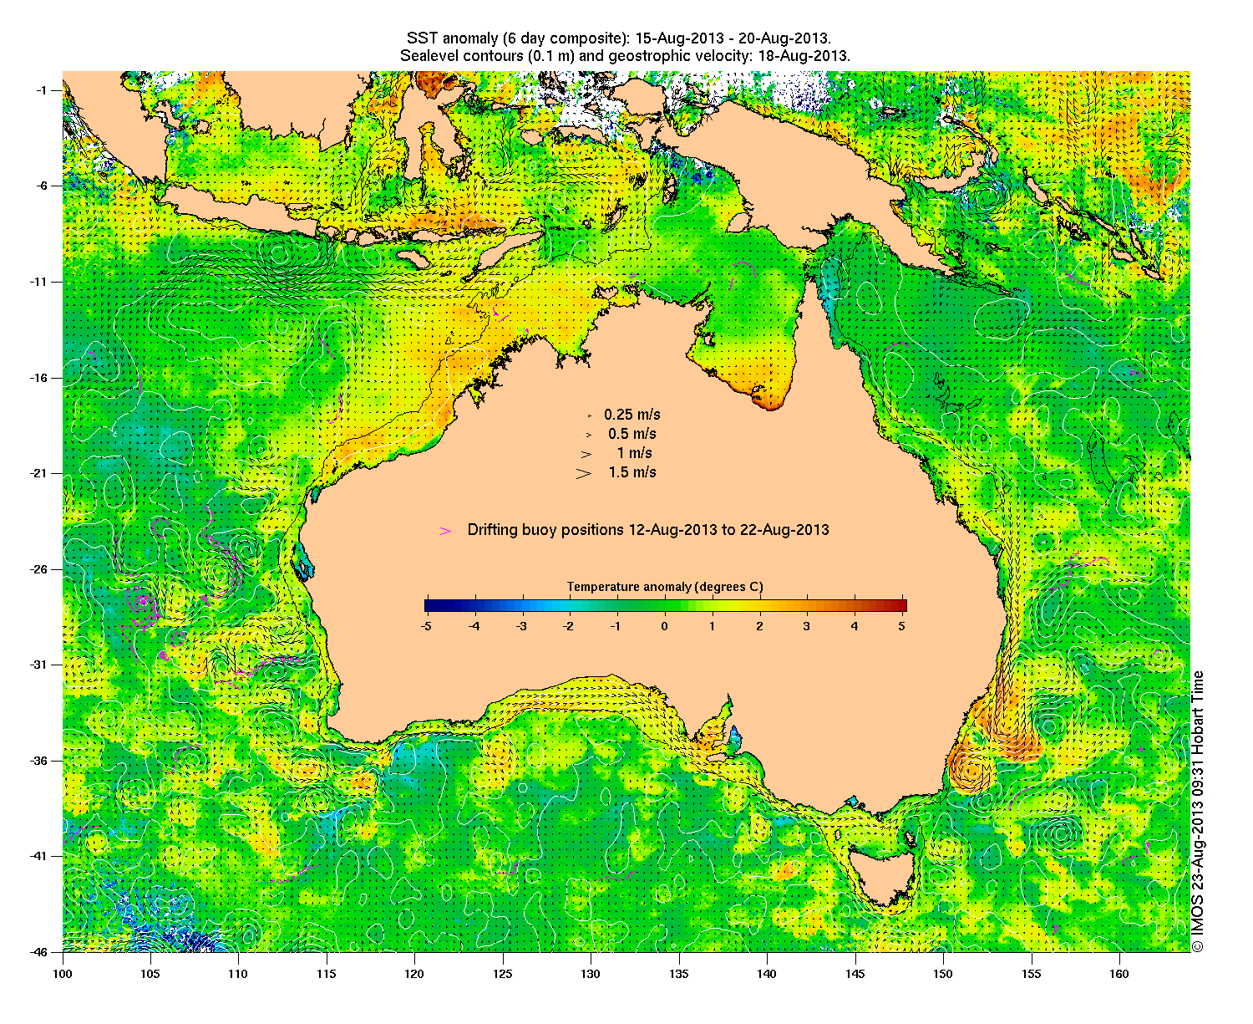Click the dark red end of the colorbar
This screenshot has height=1024, width=1253.
(x=900, y=606)
